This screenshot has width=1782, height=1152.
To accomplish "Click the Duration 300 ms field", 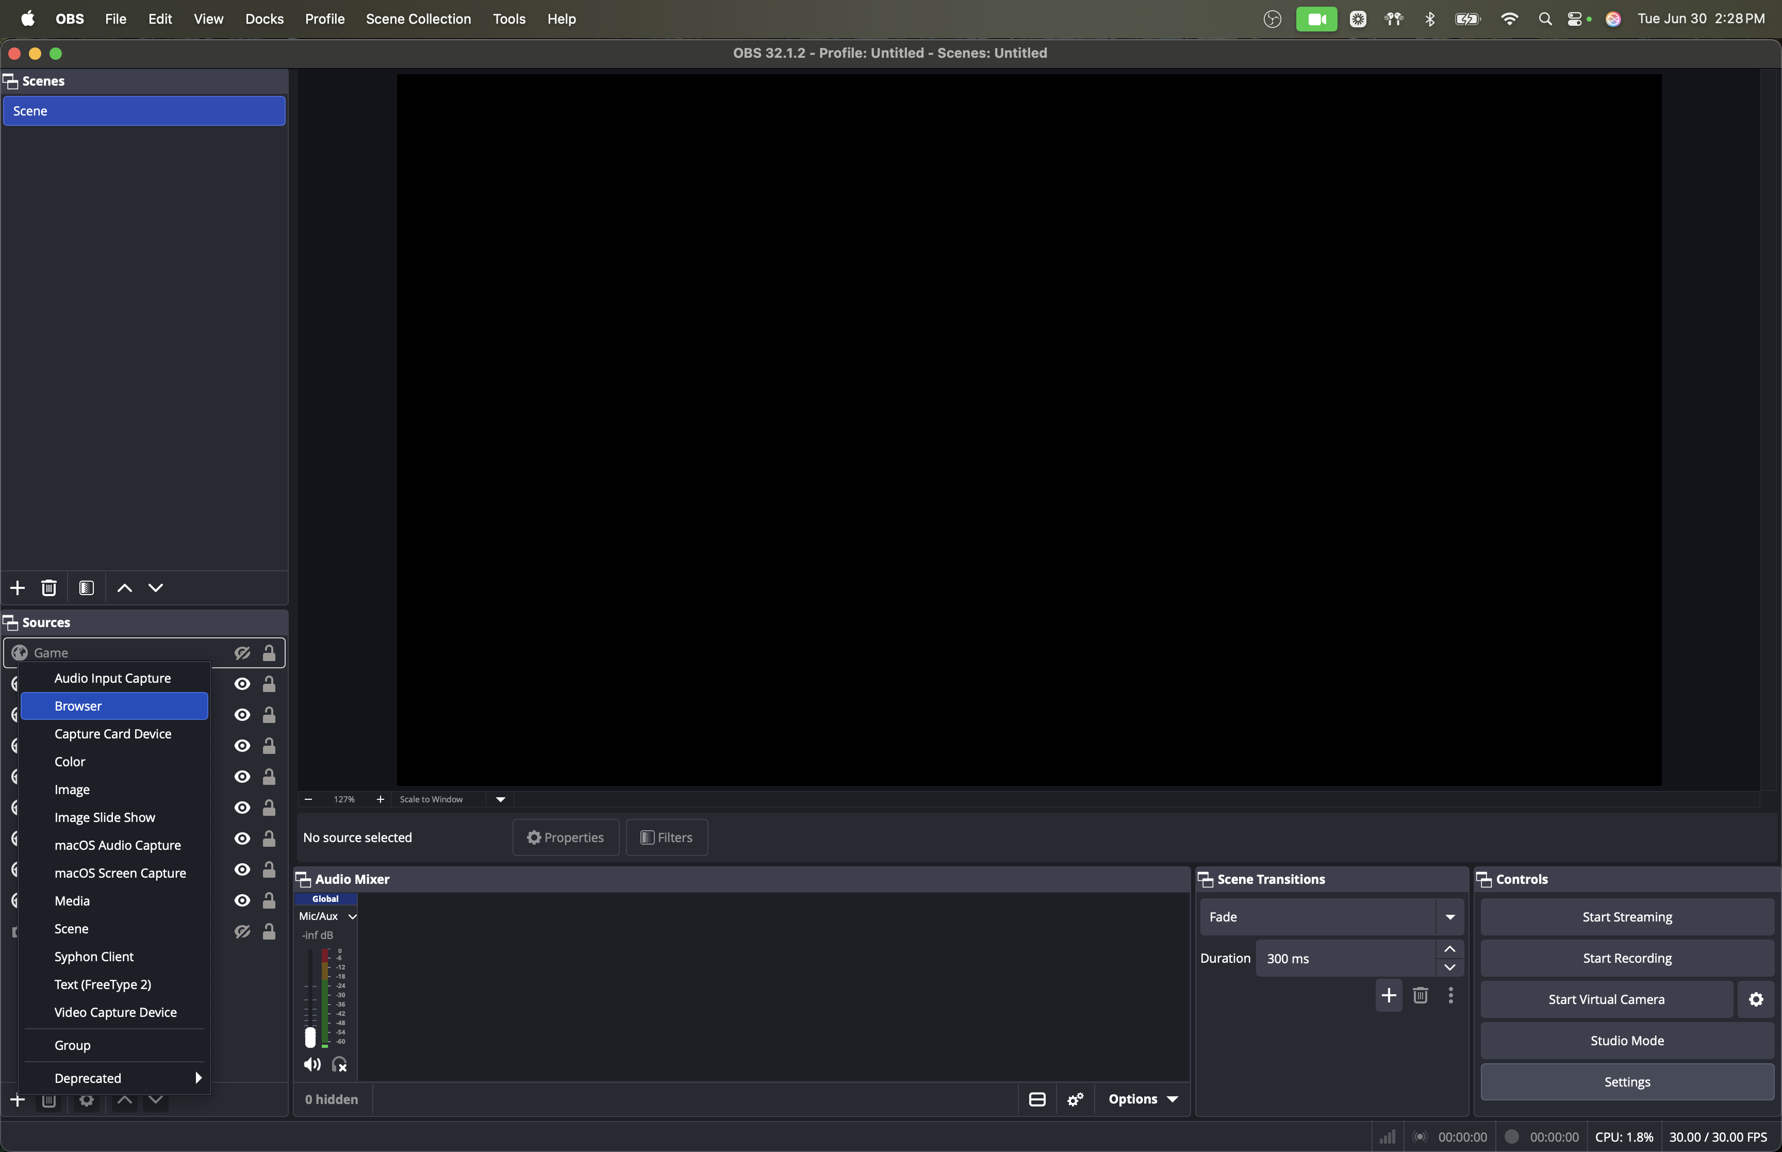I will (1346, 958).
